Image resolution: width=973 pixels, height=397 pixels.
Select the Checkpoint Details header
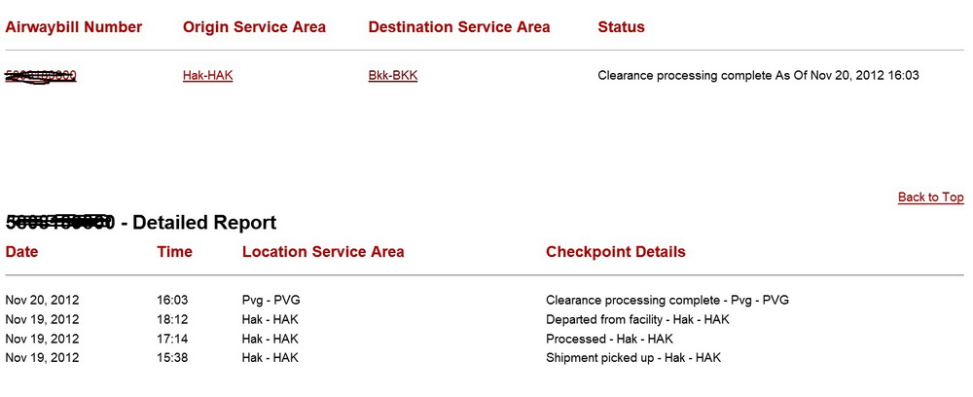click(616, 252)
